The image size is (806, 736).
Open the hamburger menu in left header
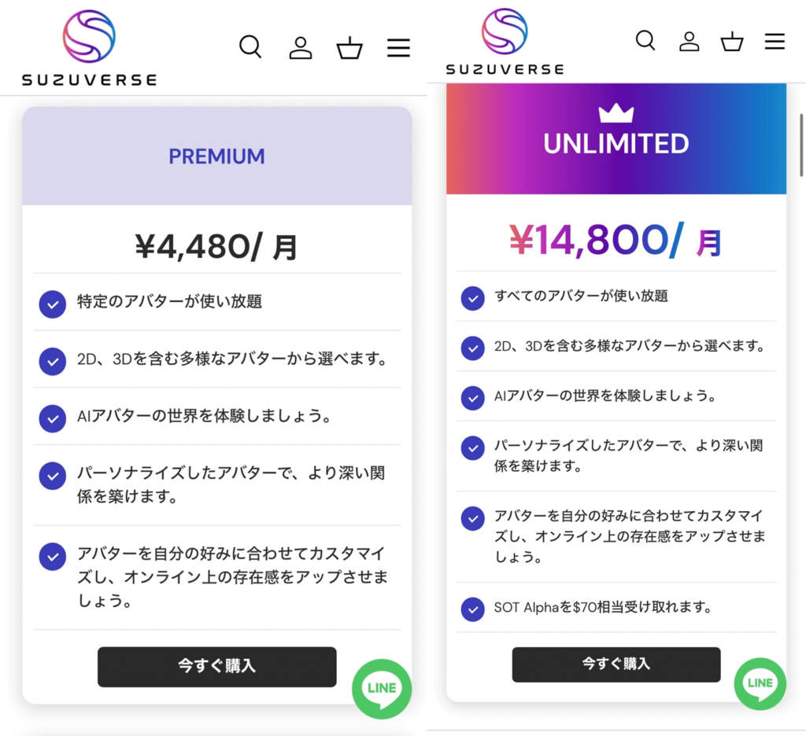click(x=398, y=48)
